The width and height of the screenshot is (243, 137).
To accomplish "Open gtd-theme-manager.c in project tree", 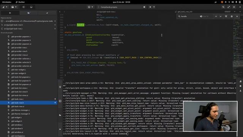I will tap(21, 110).
